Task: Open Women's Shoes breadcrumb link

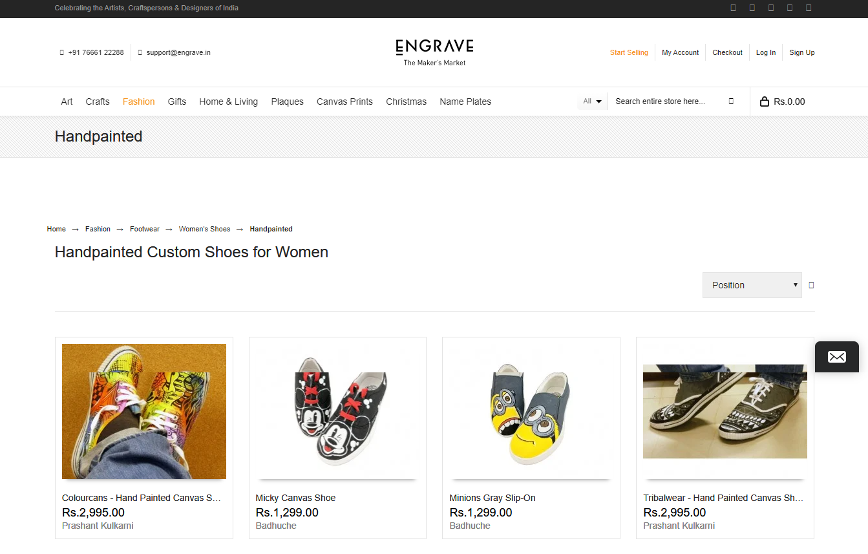Action: [205, 229]
